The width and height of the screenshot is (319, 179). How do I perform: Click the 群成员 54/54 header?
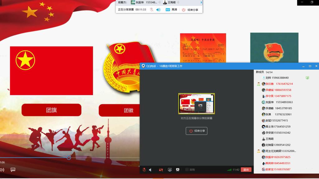(x=264, y=72)
